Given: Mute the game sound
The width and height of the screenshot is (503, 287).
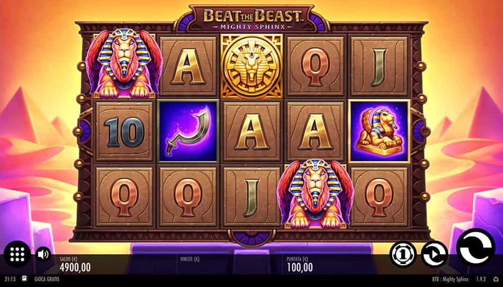Looking at the screenshot, I should point(43,254).
